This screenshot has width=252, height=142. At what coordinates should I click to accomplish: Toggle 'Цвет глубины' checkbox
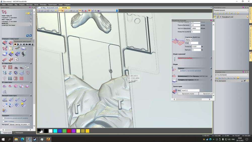[3, 121]
